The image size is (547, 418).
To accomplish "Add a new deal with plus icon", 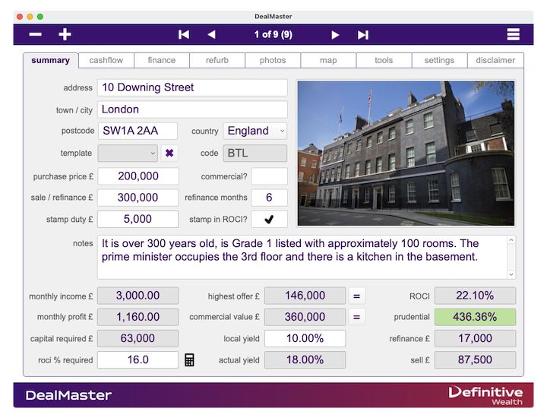I will 65,34.
